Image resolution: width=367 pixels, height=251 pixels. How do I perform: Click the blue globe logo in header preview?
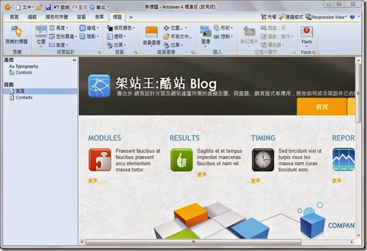(99, 86)
